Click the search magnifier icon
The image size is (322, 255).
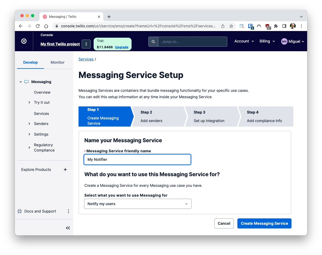153,42
